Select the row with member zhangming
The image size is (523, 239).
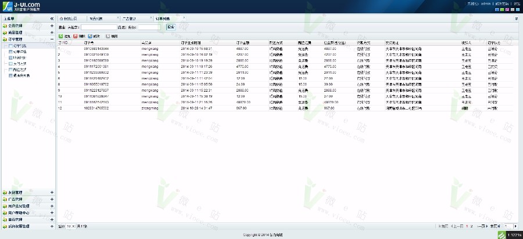[285, 108]
